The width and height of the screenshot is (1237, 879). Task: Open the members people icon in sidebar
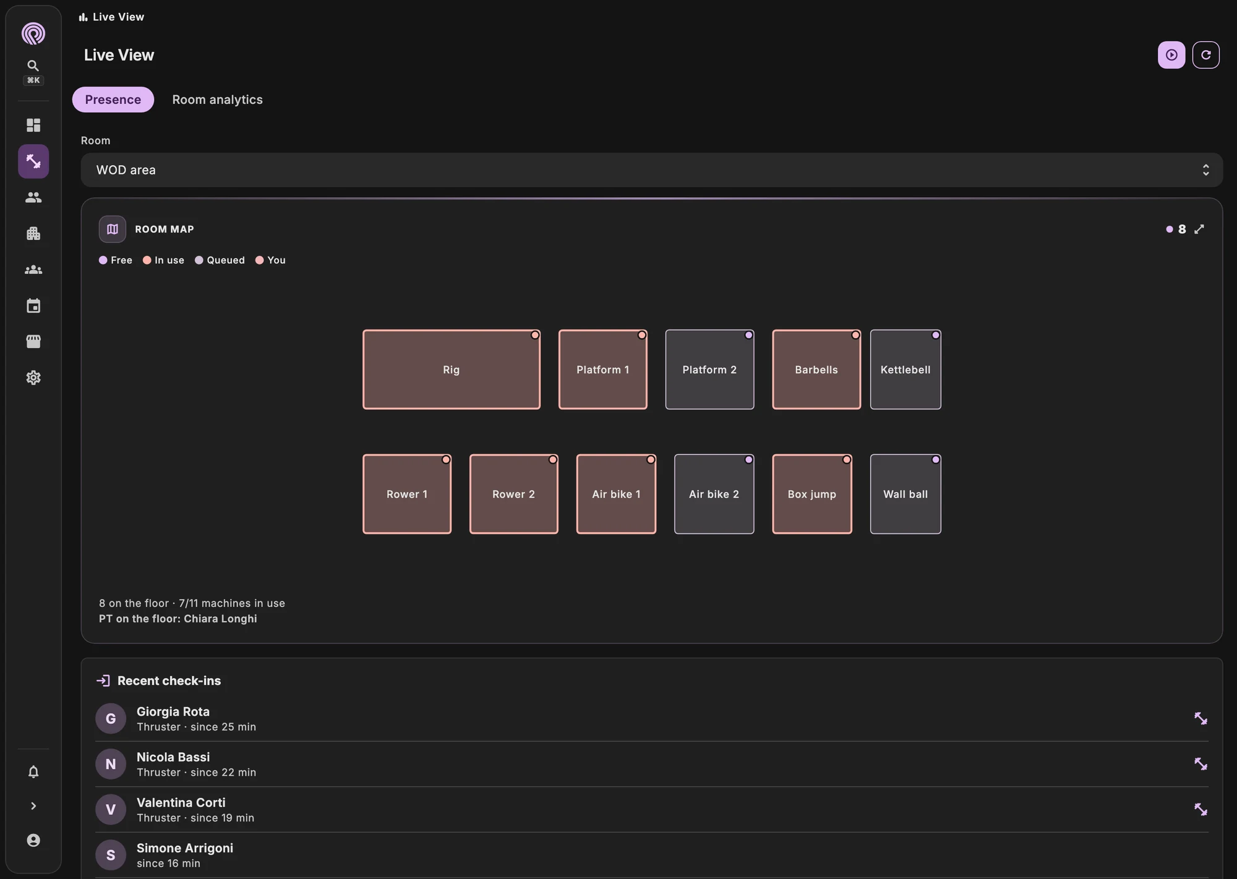[33, 198]
